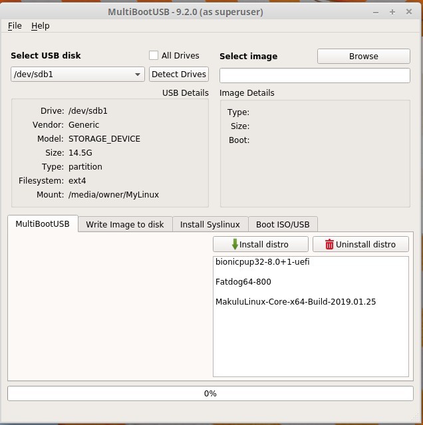Image resolution: width=423 pixels, height=425 pixels.
Task: Open the Install Syslinux tab
Action: [x=210, y=224]
